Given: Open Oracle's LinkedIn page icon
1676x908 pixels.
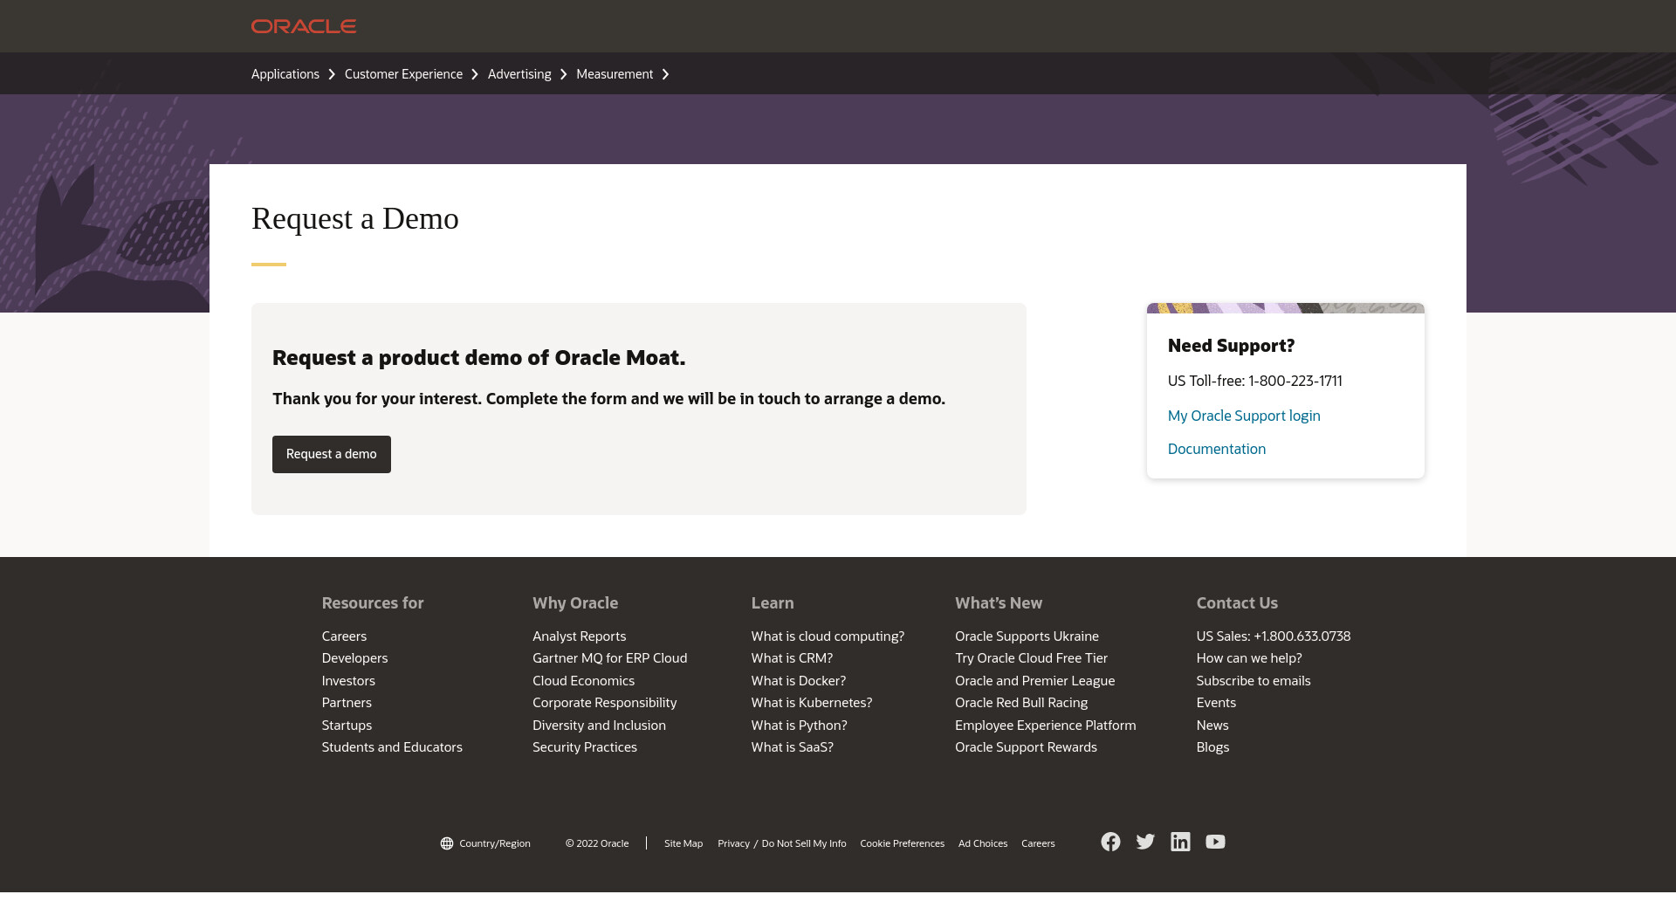Looking at the screenshot, I should [x=1180, y=842].
